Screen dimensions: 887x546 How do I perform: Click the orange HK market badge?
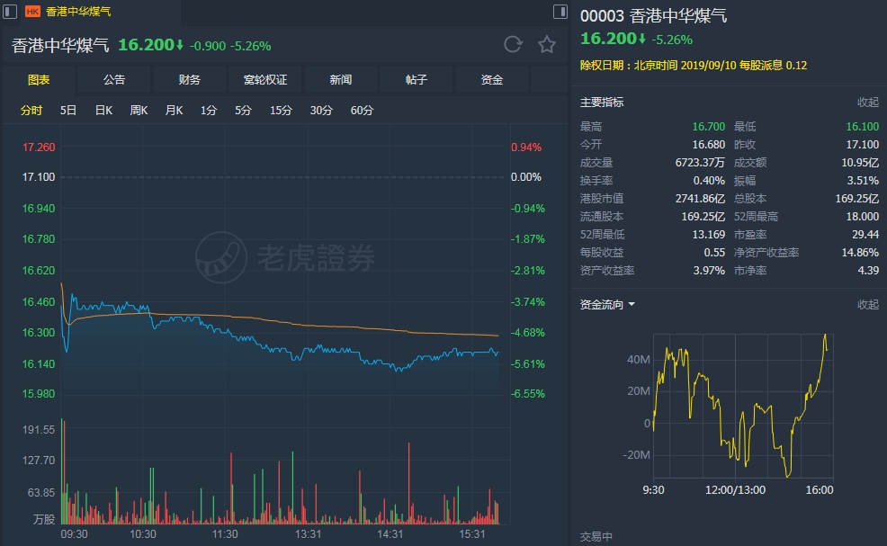(32, 12)
